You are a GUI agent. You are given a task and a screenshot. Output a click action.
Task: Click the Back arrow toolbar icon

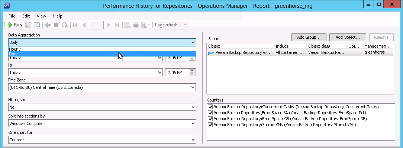pyautogui.click(x=48, y=25)
